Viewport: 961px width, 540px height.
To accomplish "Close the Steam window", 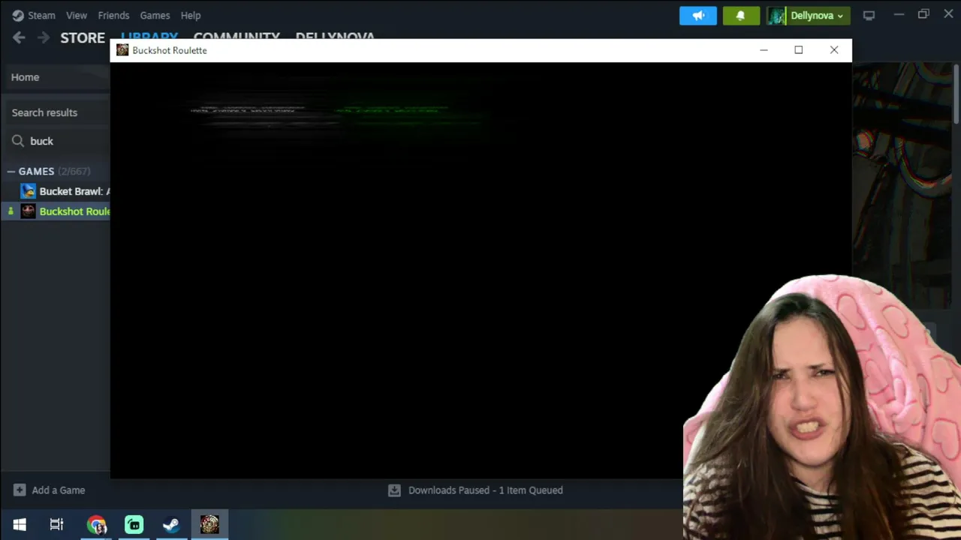I will [948, 14].
